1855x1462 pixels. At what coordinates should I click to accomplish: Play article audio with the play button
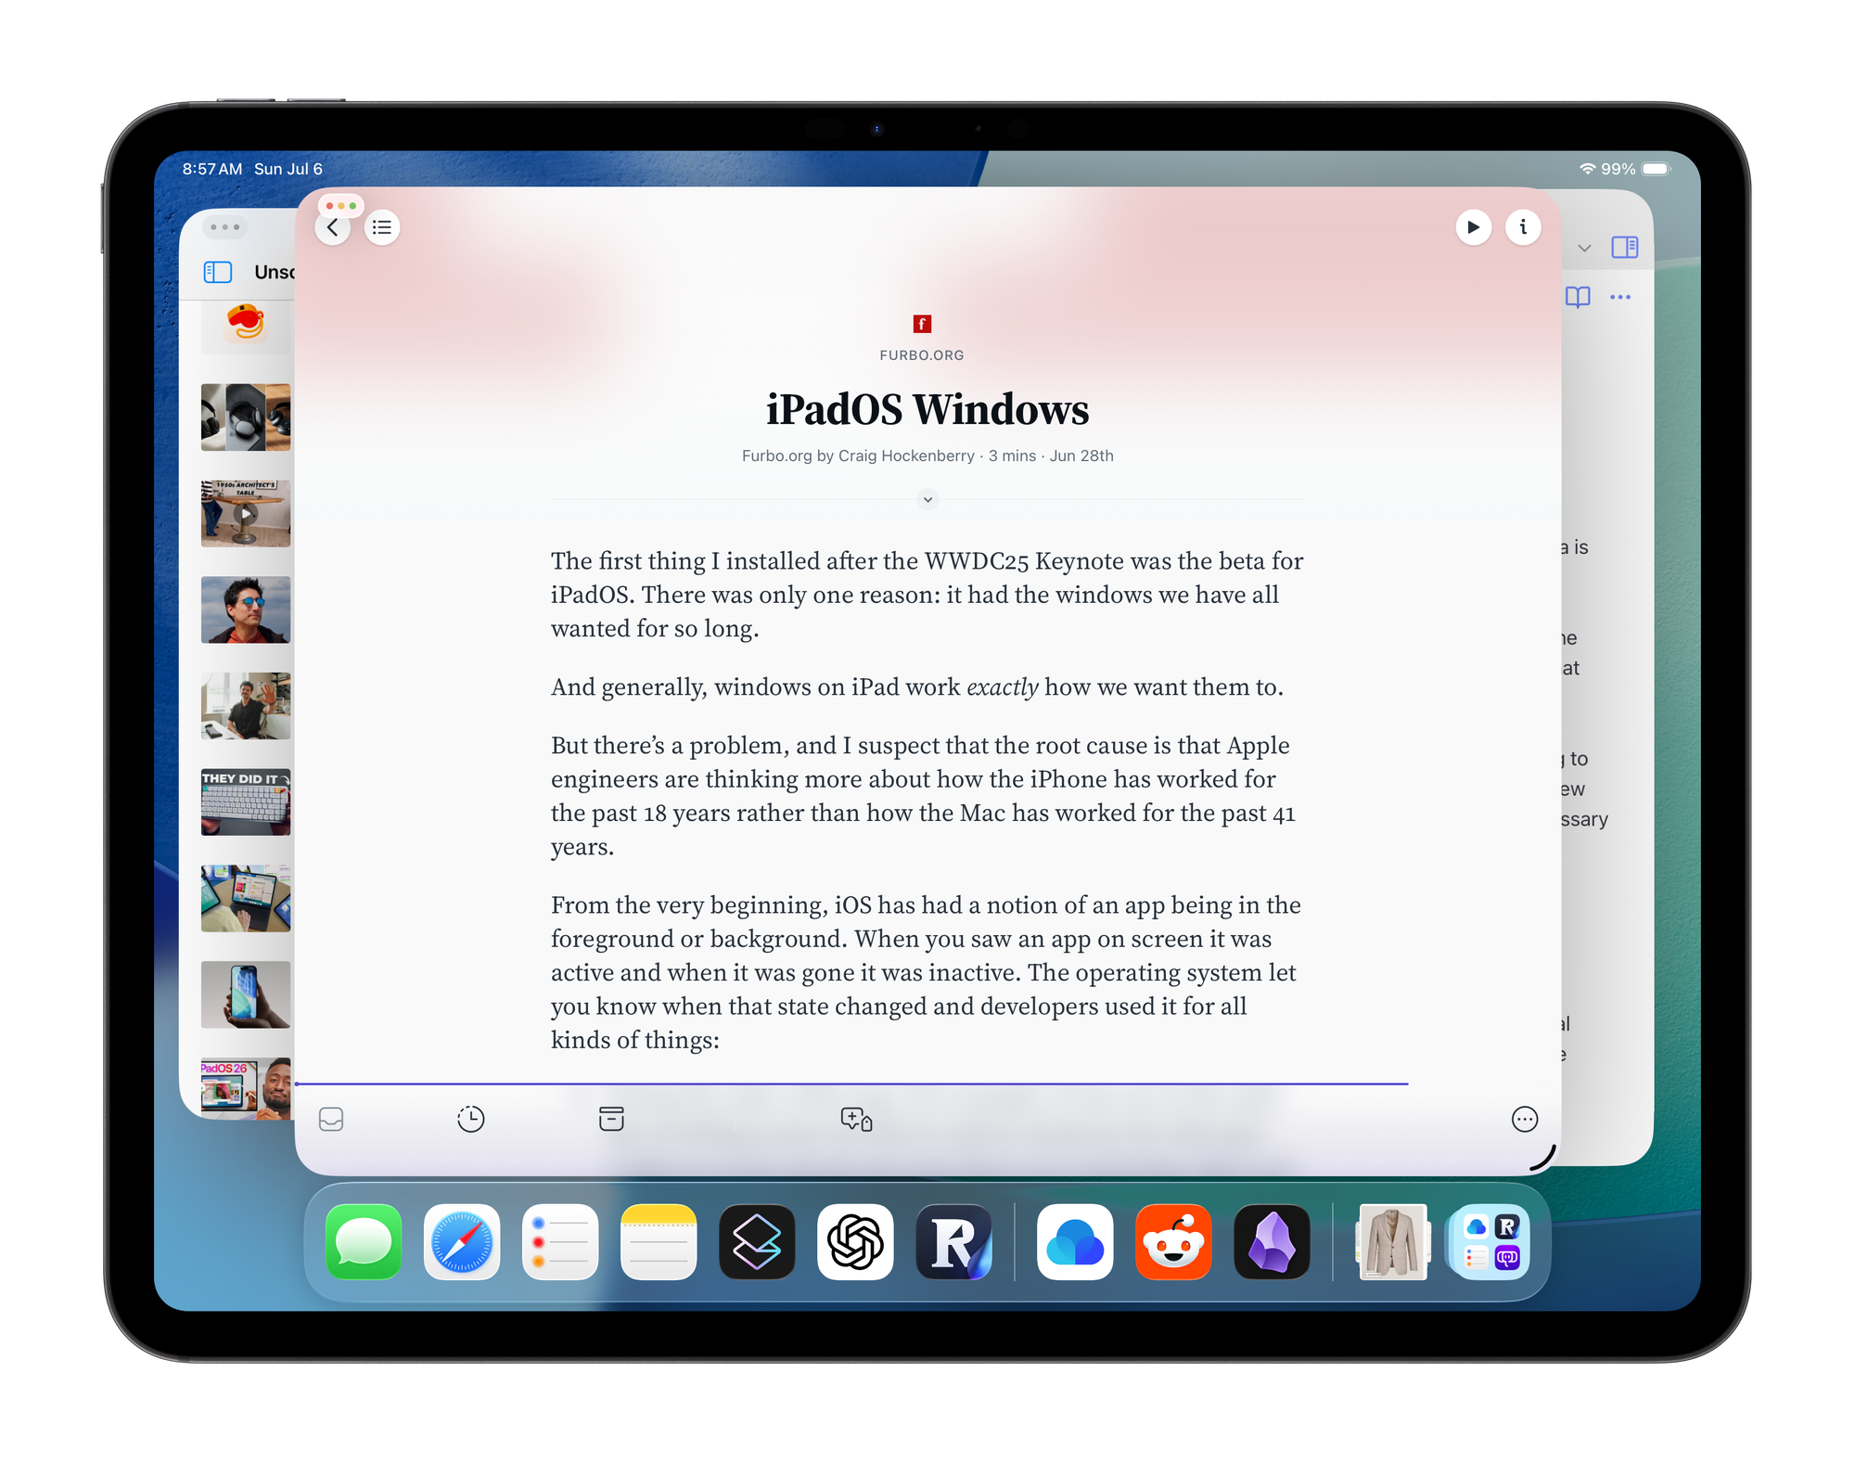click(x=1473, y=227)
